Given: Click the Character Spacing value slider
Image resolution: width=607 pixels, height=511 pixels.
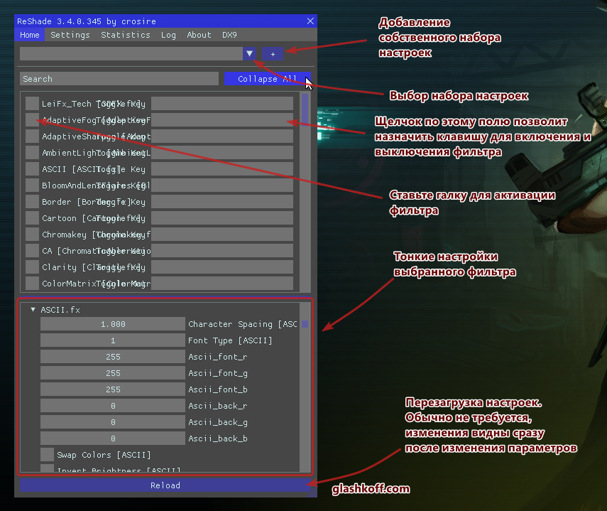Looking at the screenshot, I should pyautogui.click(x=112, y=324).
